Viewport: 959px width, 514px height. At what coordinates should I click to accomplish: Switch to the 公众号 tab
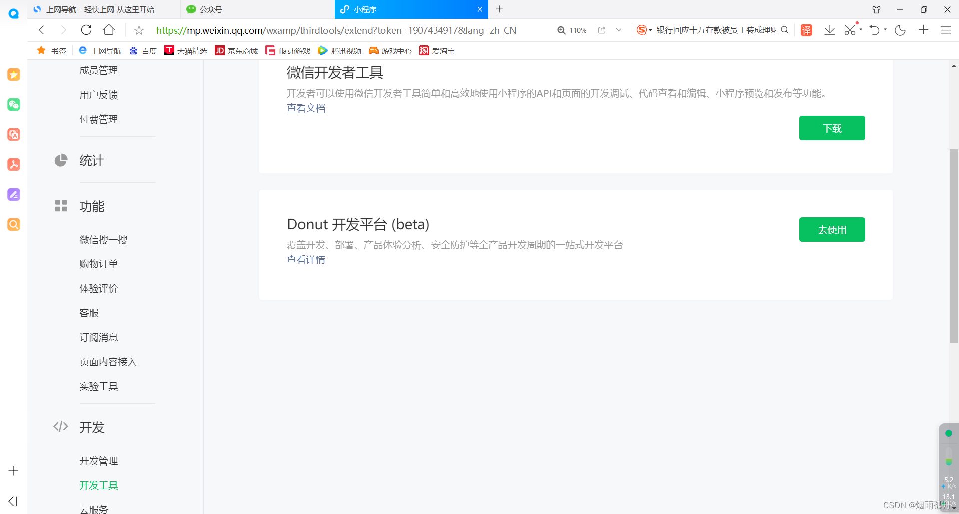click(x=257, y=9)
